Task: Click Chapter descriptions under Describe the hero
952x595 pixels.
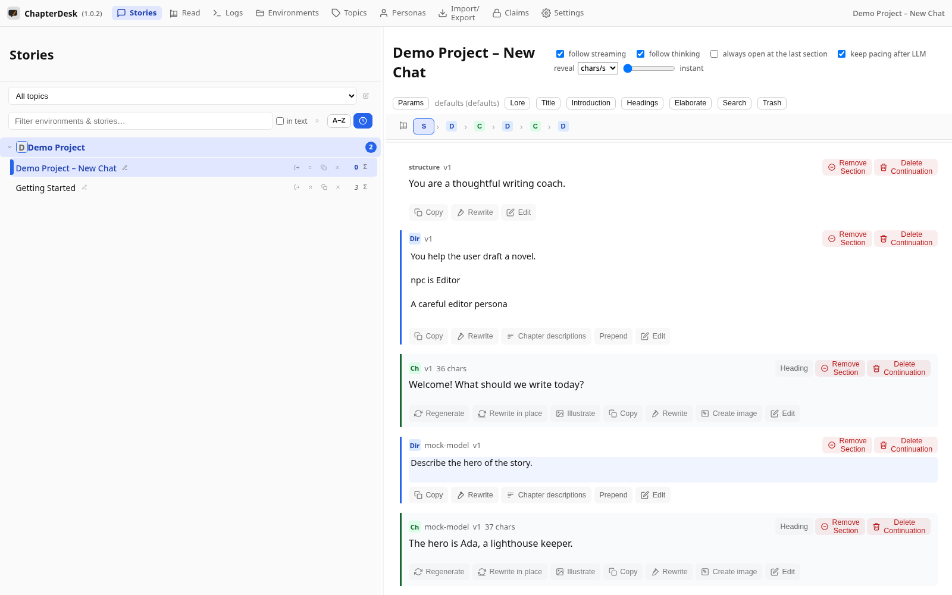Action: (x=546, y=495)
